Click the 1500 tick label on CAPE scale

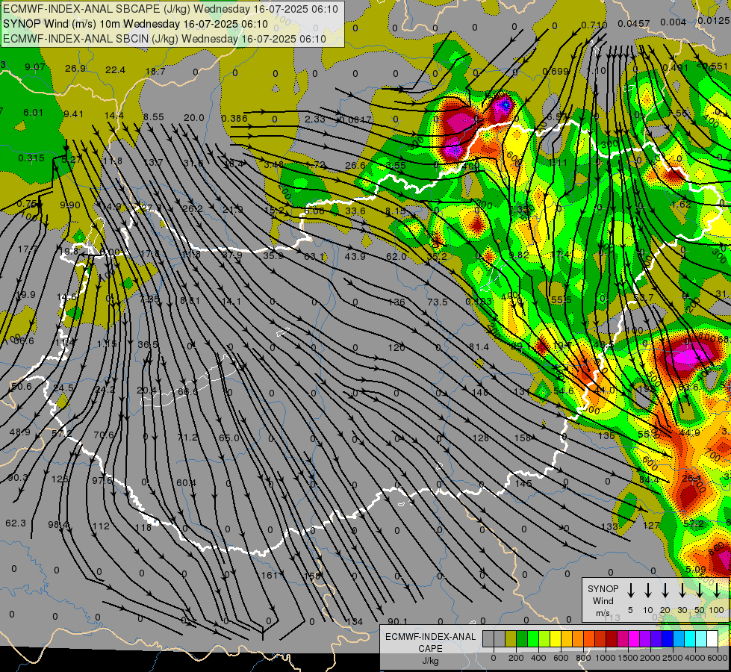click(628, 658)
